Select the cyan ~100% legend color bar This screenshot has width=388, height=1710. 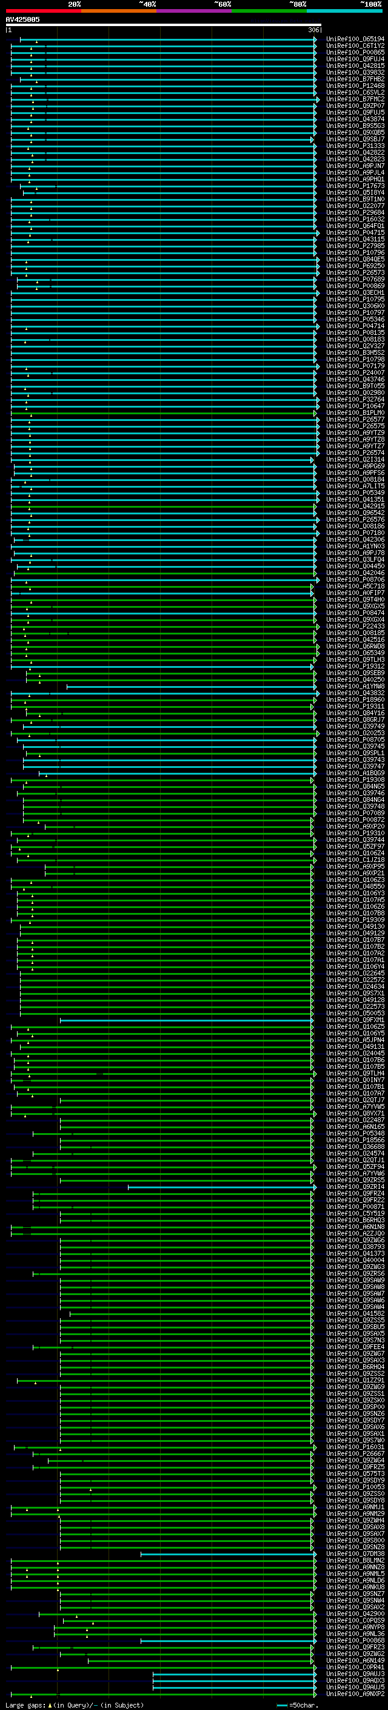point(344,11)
